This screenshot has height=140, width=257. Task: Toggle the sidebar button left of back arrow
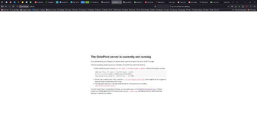coord(2,6)
